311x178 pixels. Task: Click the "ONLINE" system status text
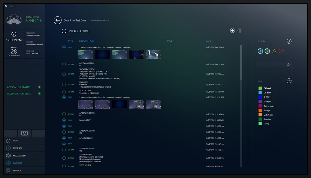point(34,20)
